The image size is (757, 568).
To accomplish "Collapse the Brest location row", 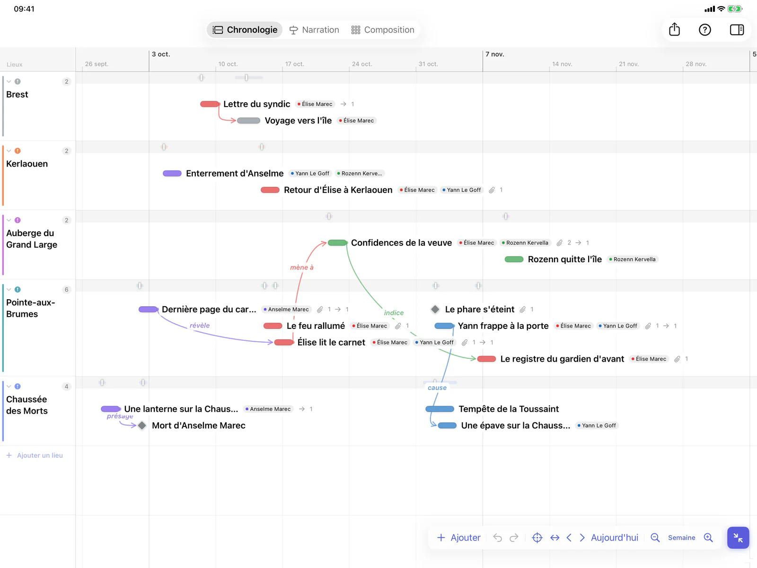I will [9, 81].
